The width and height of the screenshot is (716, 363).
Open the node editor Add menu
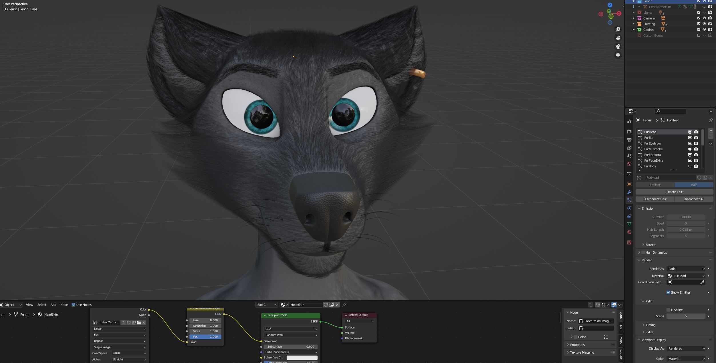53,305
